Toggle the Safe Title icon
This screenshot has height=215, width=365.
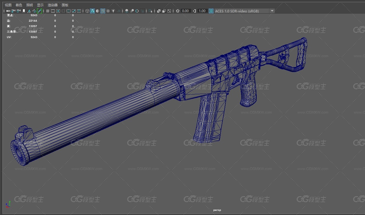pyautogui.click(x=79, y=11)
